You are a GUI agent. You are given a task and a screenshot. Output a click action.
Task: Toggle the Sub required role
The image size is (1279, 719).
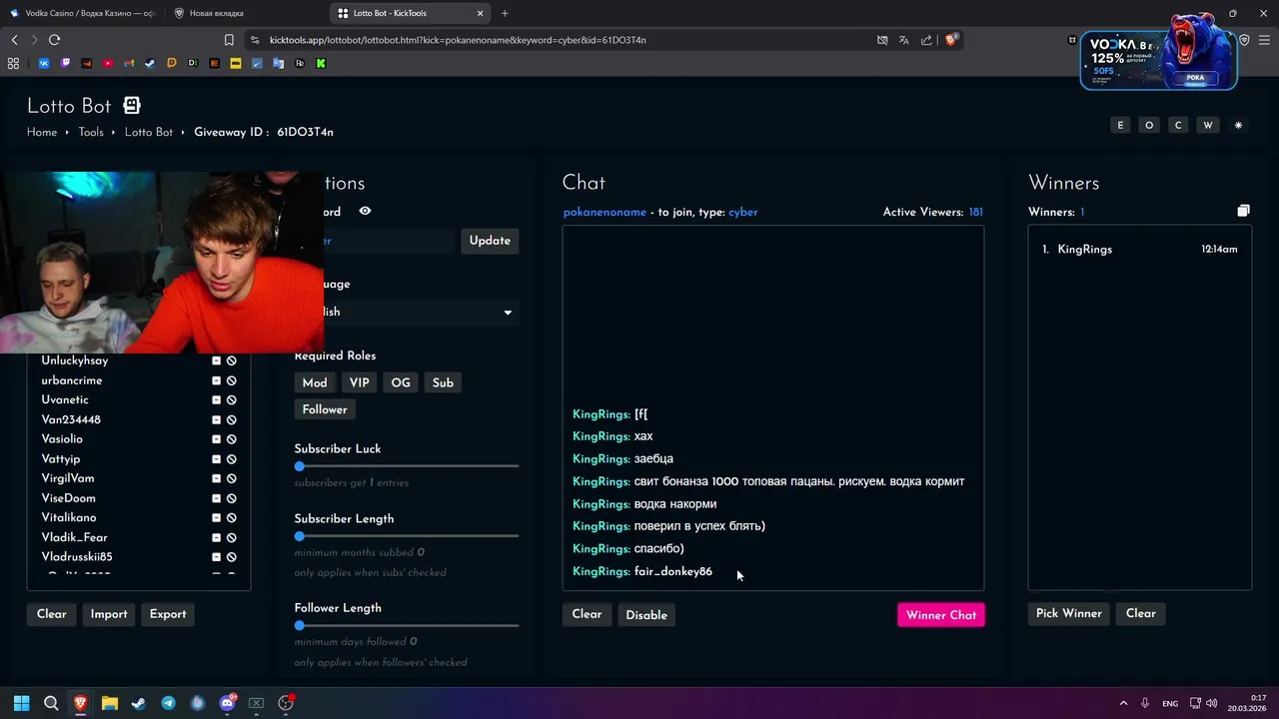click(443, 382)
